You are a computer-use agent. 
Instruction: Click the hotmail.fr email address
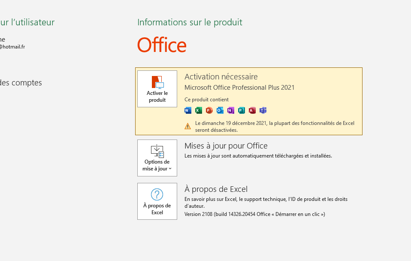click(x=12, y=47)
